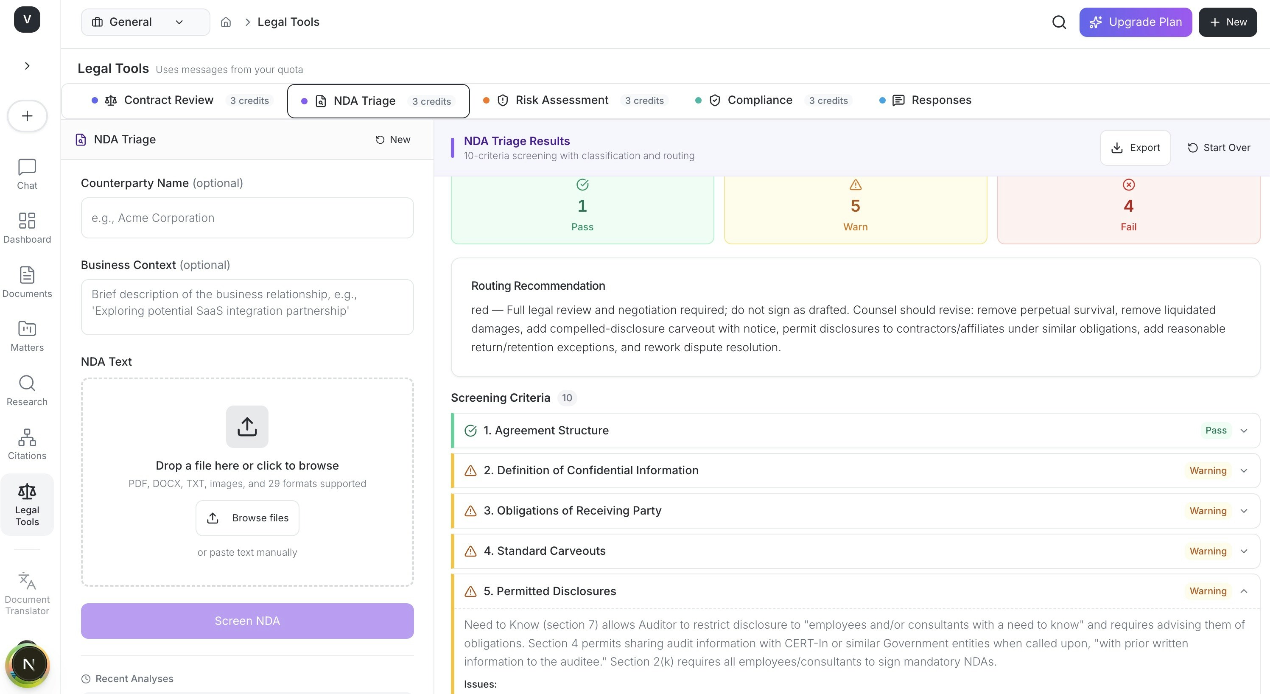Expand Definition of Confidential Information chevron
Viewport: 1270px width, 694px height.
coord(1244,471)
